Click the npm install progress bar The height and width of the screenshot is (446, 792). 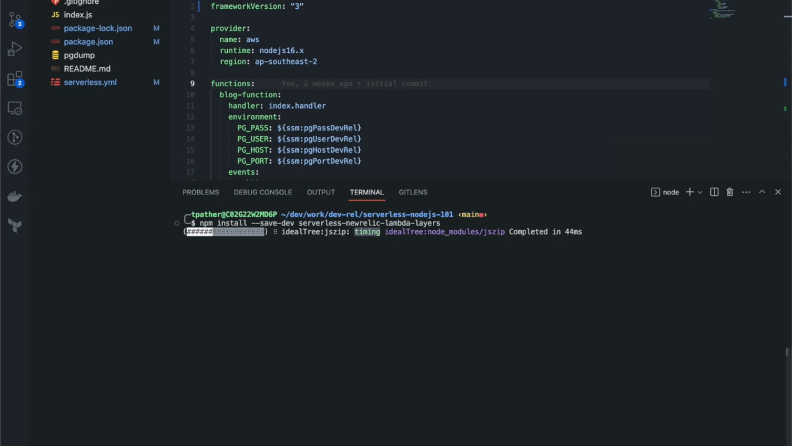[225, 232]
